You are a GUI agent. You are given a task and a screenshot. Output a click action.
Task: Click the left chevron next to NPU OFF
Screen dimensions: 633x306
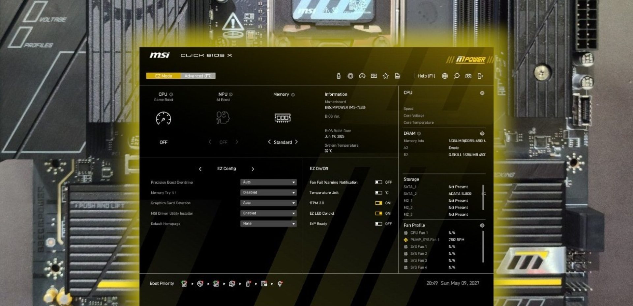210,142
